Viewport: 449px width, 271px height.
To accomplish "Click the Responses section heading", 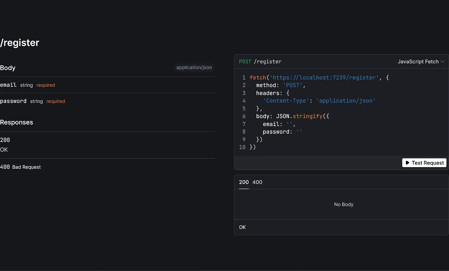I will pyautogui.click(x=17, y=122).
